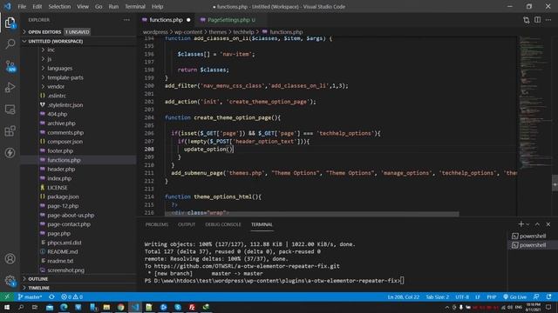558x313 pixels.
Task: Open README.md in the explorer
Action: tap(63, 251)
